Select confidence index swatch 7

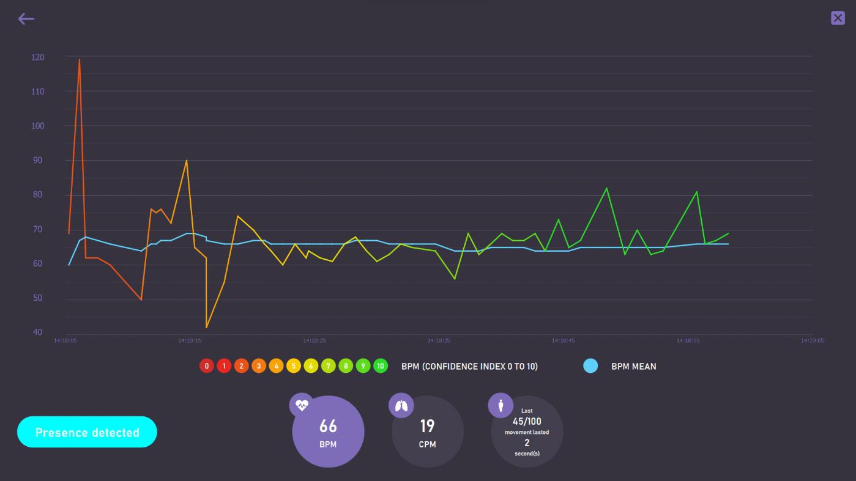pos(329,366)
